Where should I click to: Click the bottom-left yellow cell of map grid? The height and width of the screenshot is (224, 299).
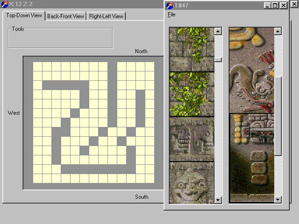point(37,178)
